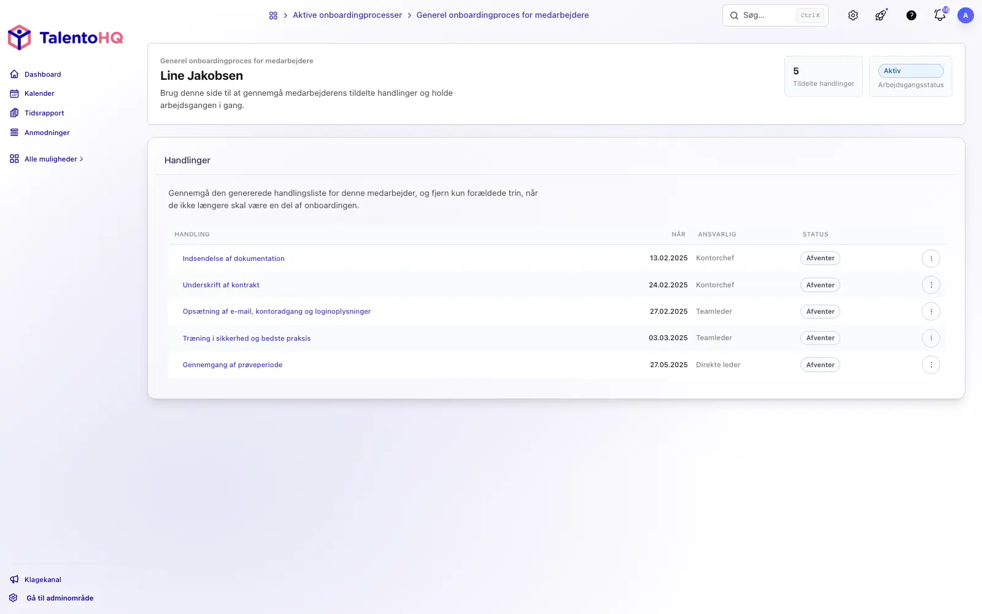Open Underskrift af kontrakt action

tap(221, 285)
